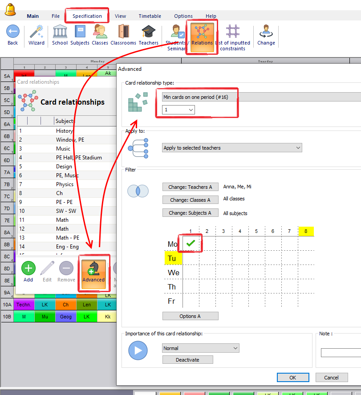Open the Specification menu tab
This screenshot has width=361, height=395.
(x=87, y=16)
